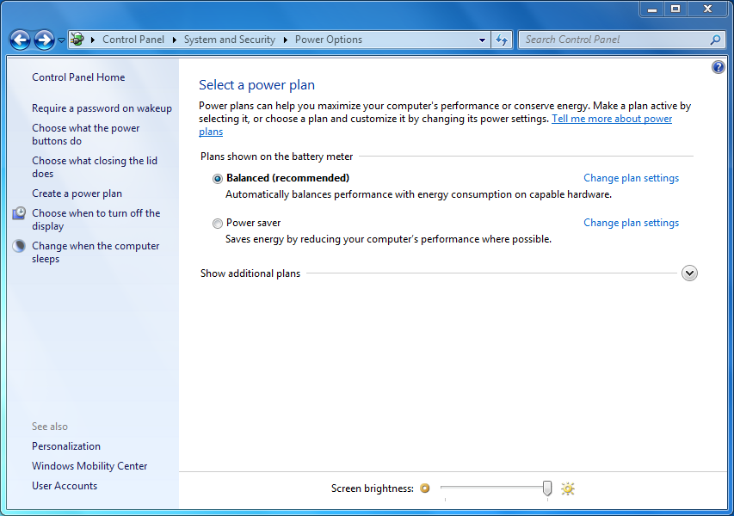Refresh the Power Options page
734x516 pixels.
click(502, 40)
